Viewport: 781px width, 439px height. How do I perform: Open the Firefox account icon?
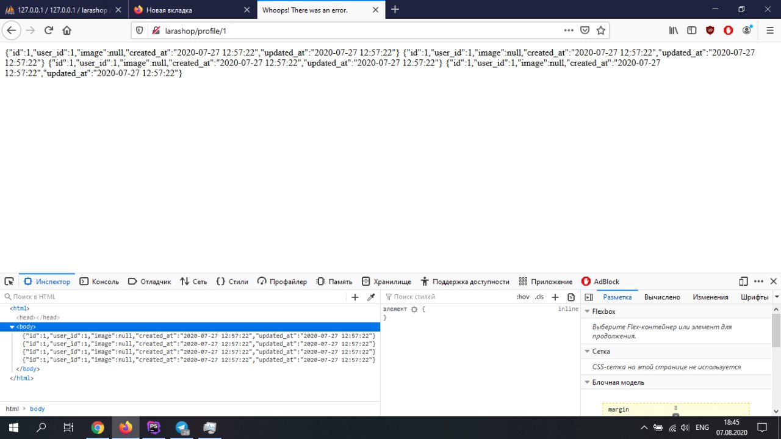click(x=747, y=30)
